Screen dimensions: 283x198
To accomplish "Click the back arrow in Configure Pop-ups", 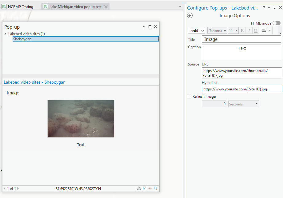I will tap(190, 15).
